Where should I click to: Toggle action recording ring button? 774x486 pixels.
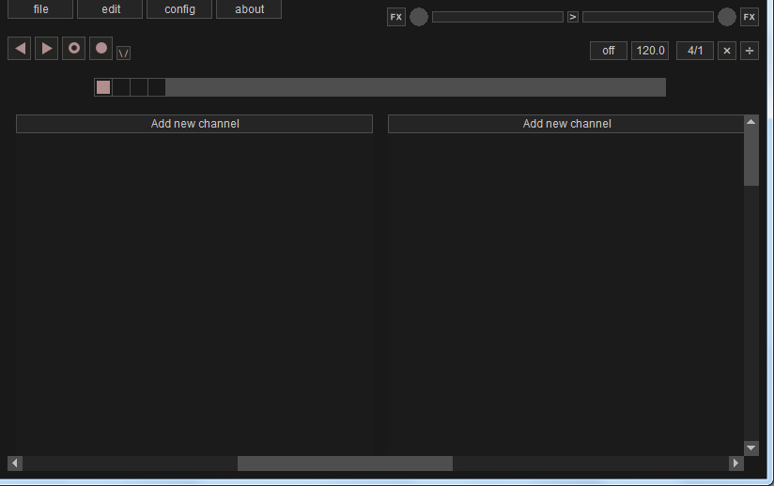pyautogui.click(x=73, y=48)
